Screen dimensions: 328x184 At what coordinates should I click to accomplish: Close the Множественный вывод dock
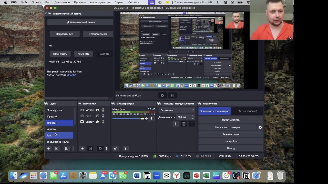coord(46,13)
